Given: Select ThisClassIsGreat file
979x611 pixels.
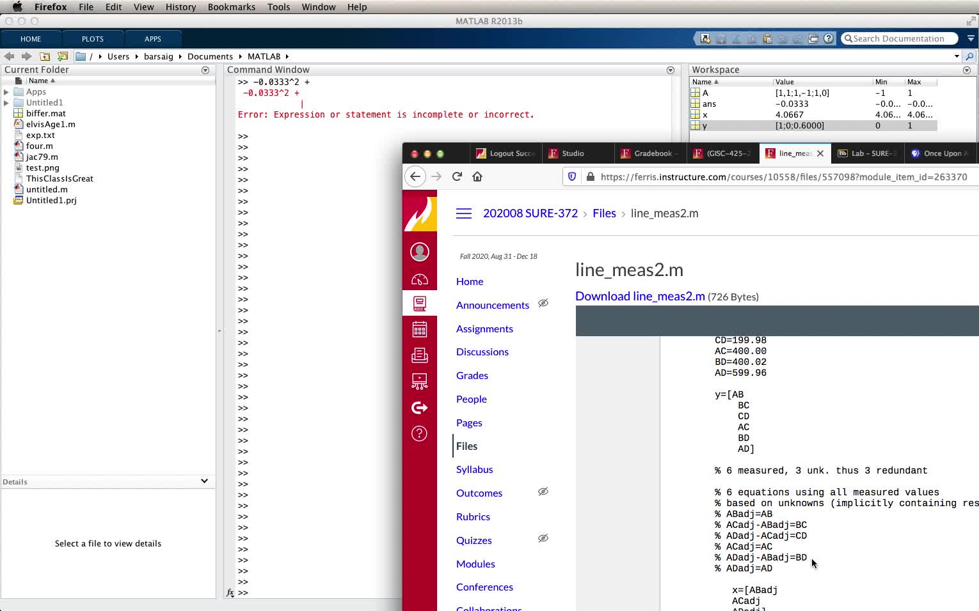Looking at the screenshot, I should (60, 179).
